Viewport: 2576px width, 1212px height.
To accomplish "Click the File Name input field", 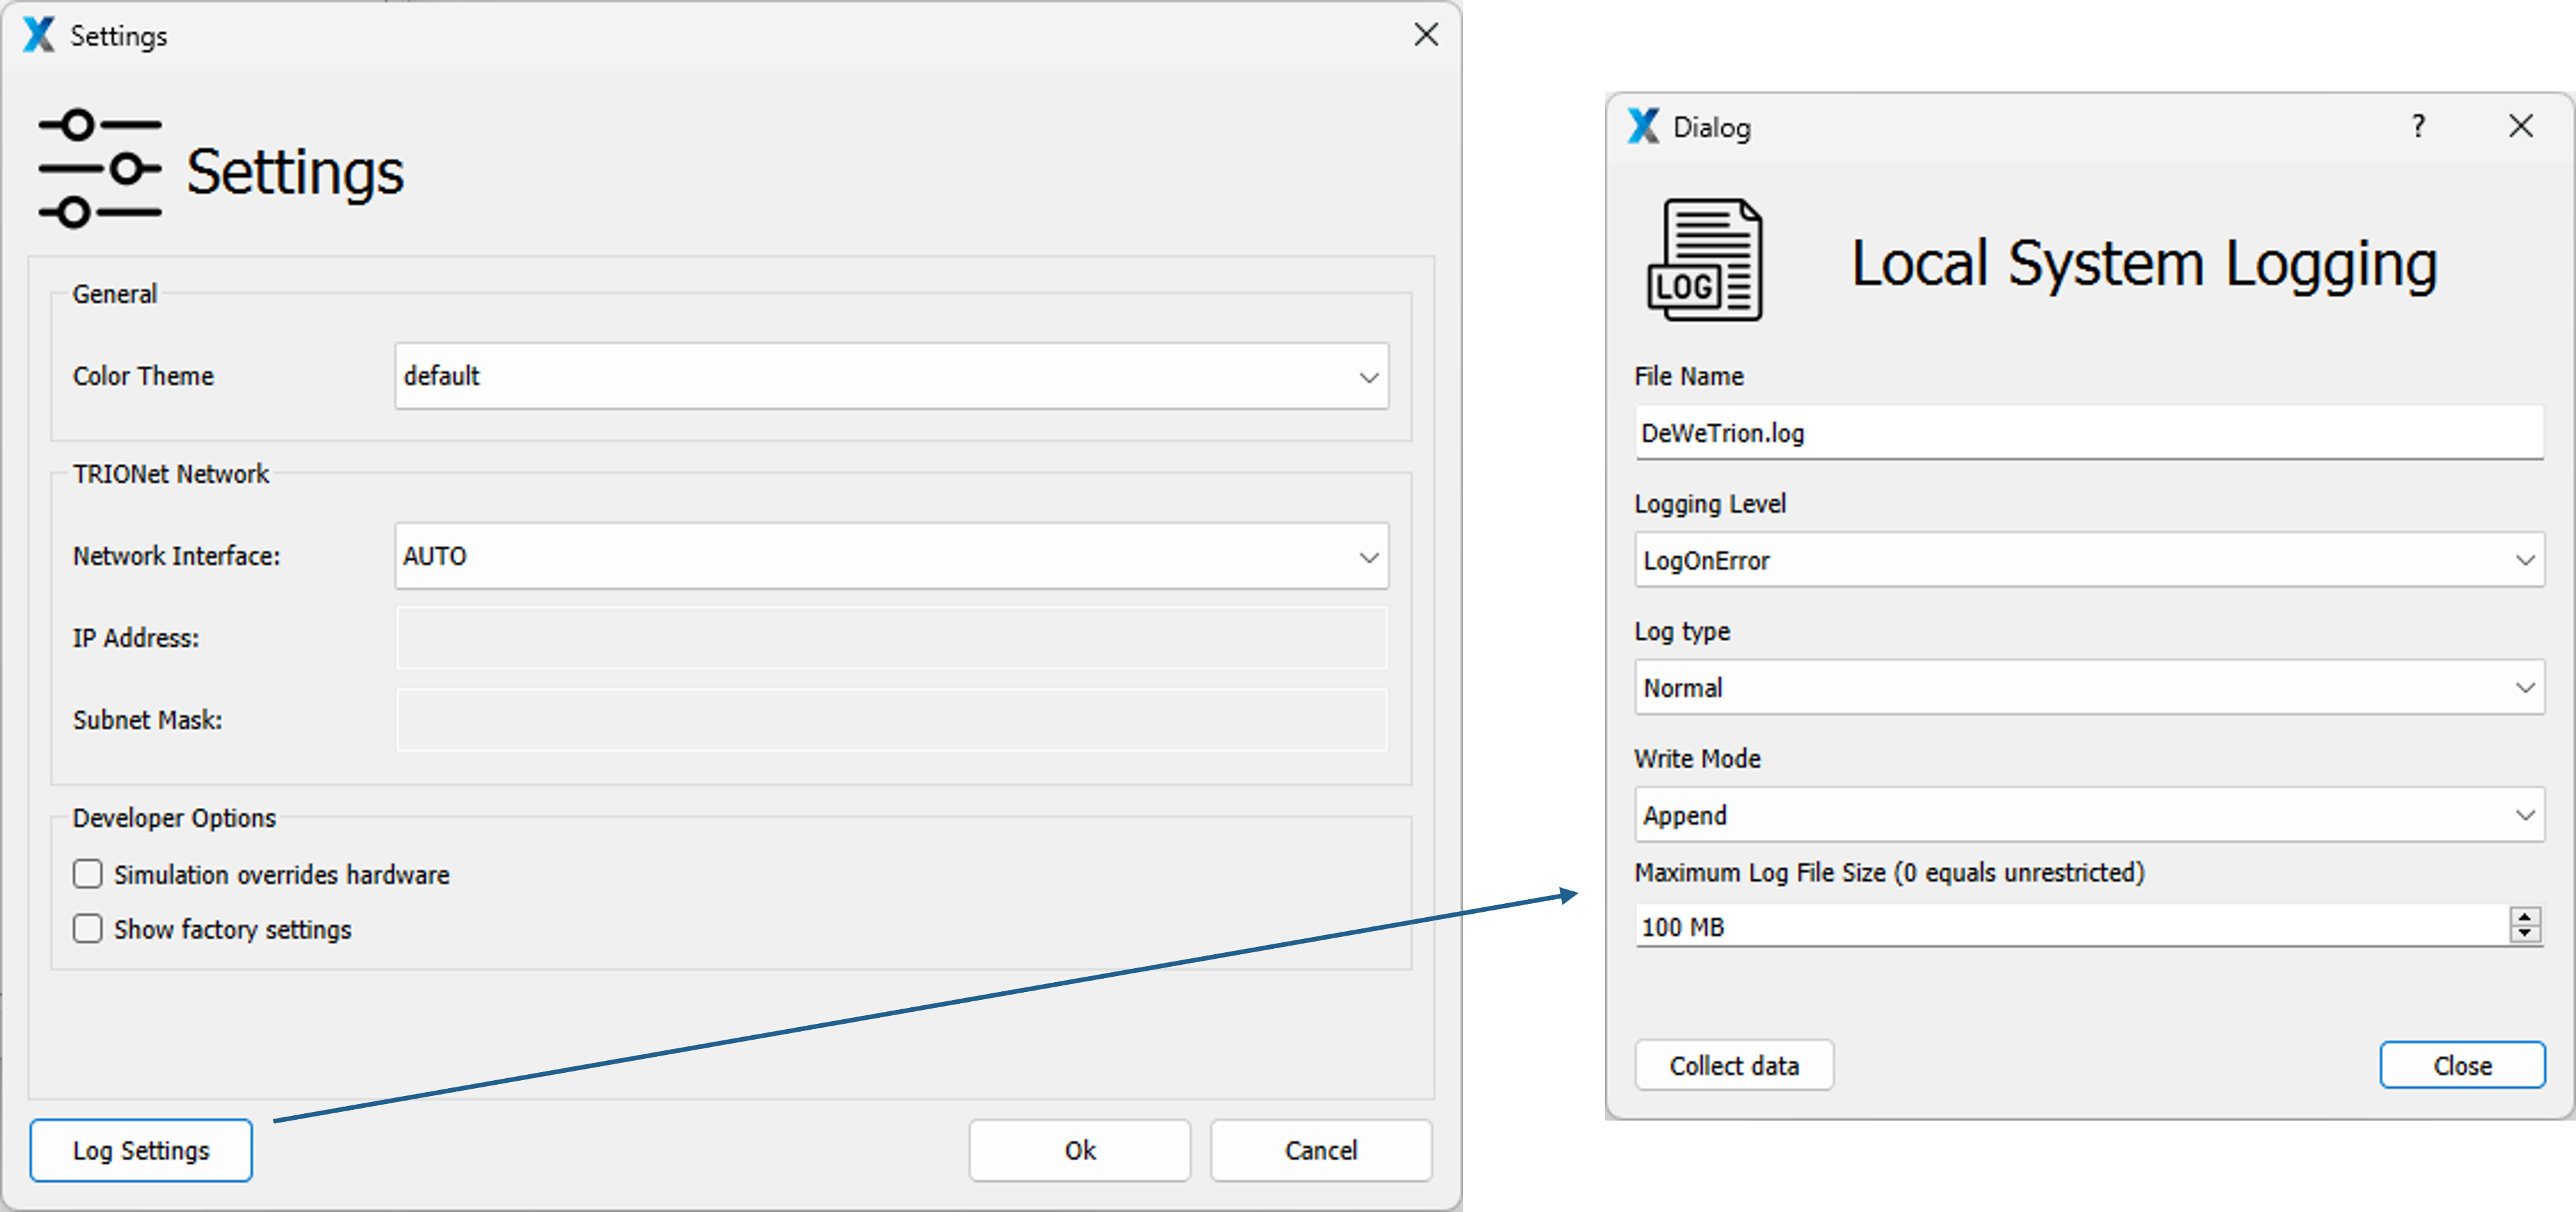I will coord(2089,433).
